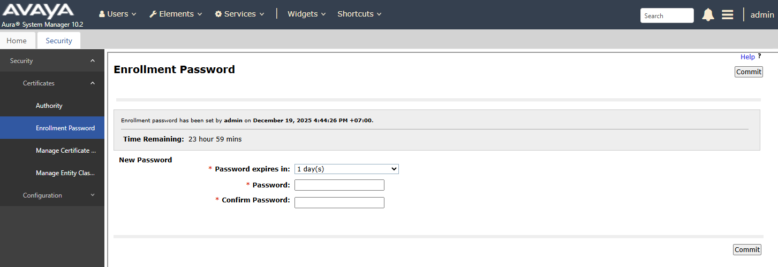Select the Password expires in dropdown

click(346, 169)
